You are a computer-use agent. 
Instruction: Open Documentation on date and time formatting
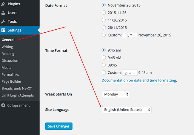[139, 81]
